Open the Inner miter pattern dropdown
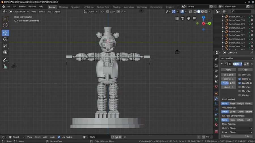The width and height of the screenshot is (255, 143). tap(241, 132)
